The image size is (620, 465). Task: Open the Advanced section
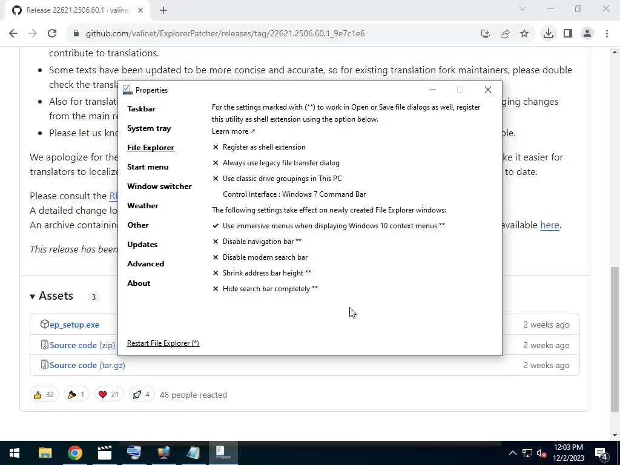(x=145, y=264)
